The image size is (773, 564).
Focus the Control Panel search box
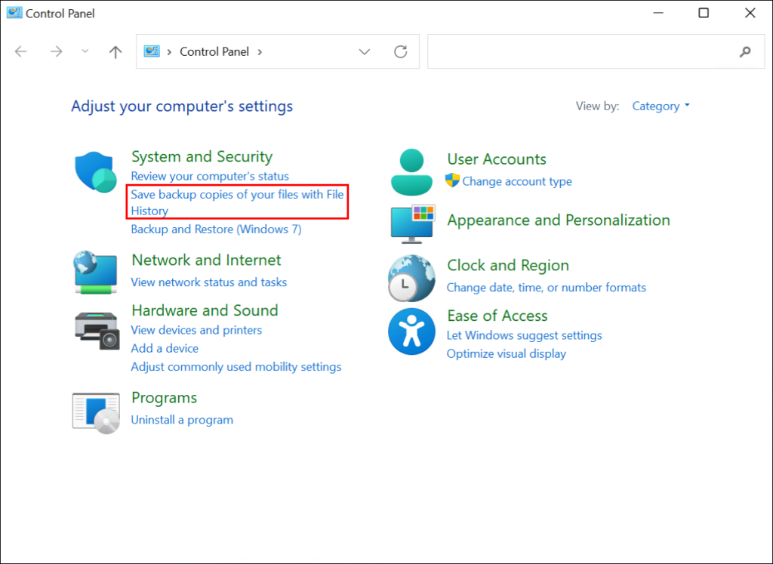[x=596, y=51]
